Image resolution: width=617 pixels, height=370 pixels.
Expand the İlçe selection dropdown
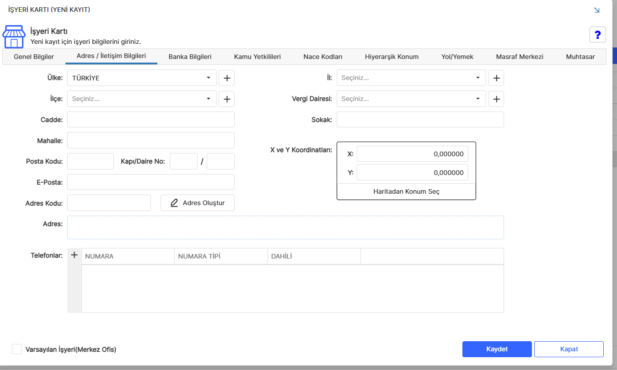point(142,99)
